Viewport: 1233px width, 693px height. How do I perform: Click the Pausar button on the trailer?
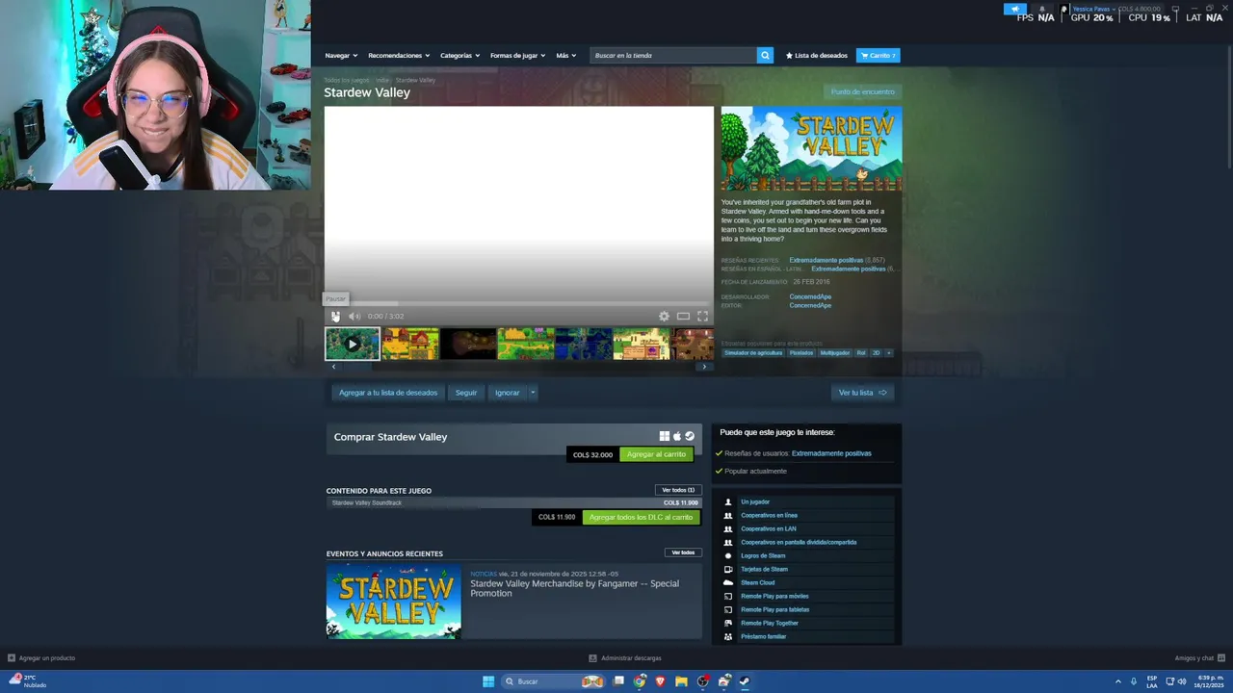click(335, 316)
